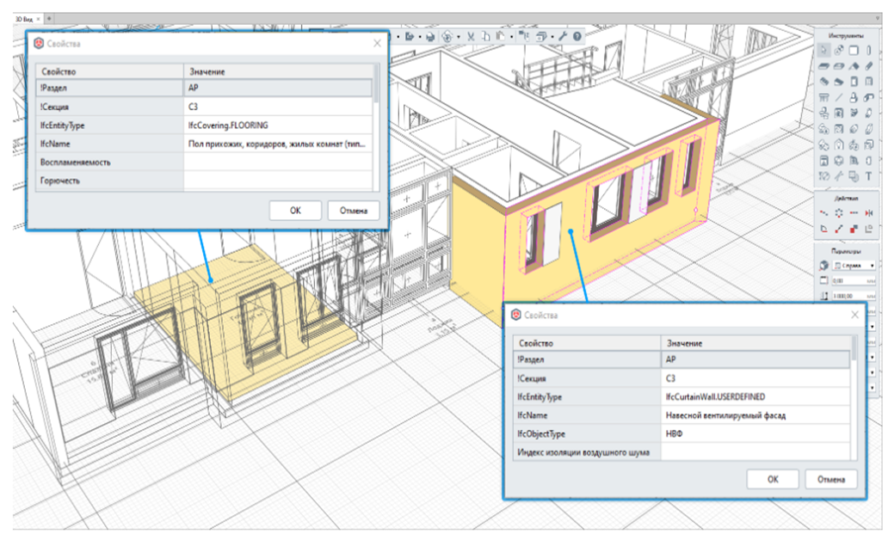Click the scissors Cut icon
Viewport: 888px width, 534px height.
click(471, 37)
